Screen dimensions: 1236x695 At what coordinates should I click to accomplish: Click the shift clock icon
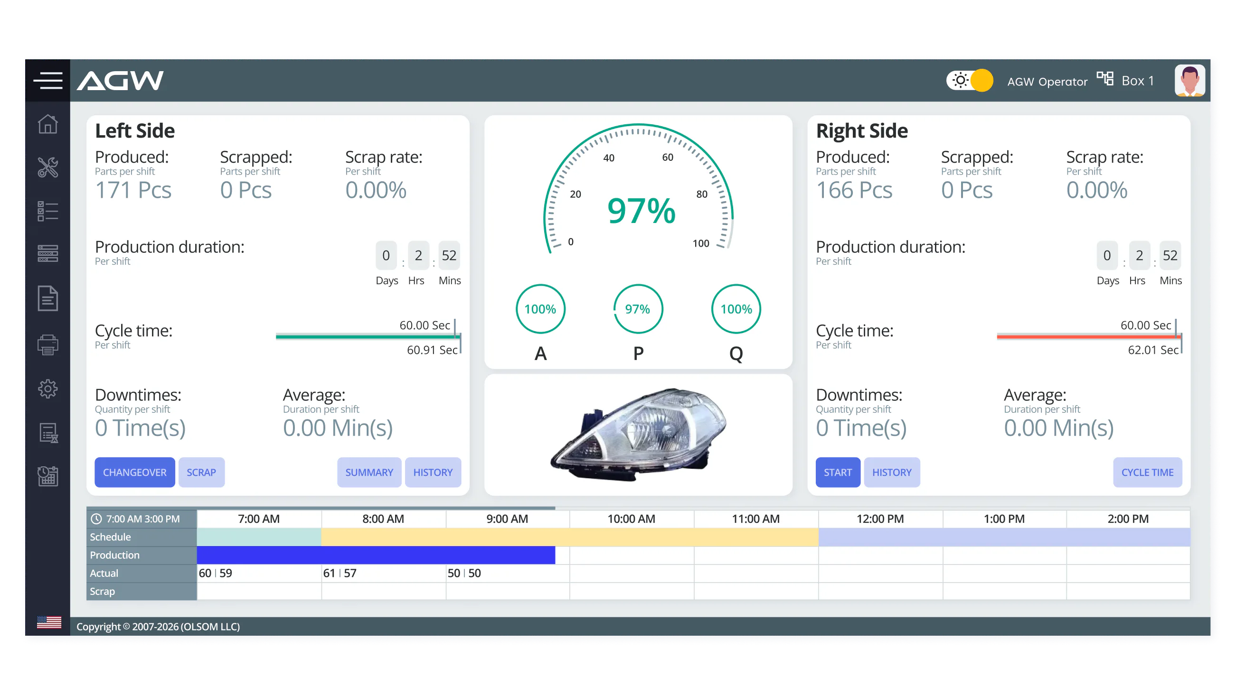tap(96, 519)
